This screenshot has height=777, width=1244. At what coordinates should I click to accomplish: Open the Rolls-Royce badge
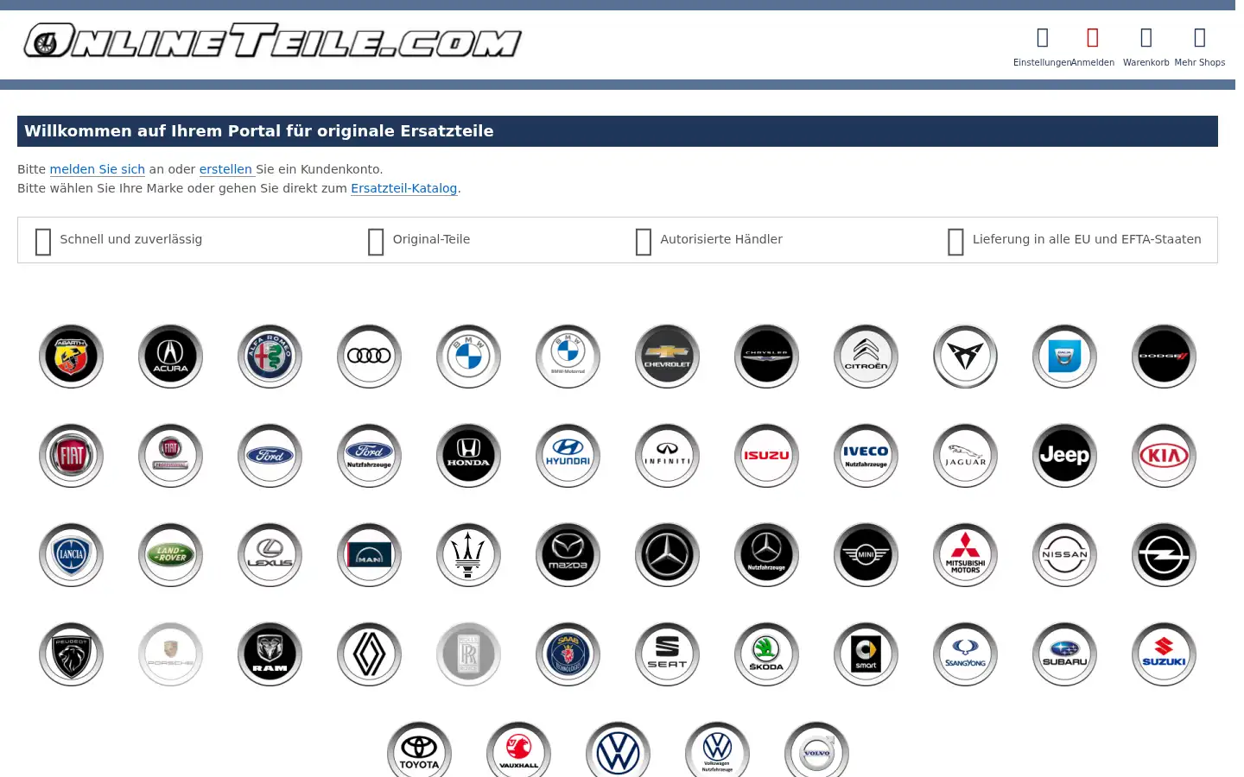(x=468, y=654)
